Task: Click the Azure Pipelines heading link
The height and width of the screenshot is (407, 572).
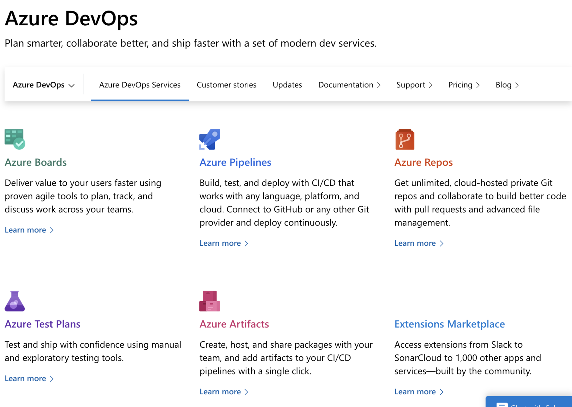Action: point(235,162)
